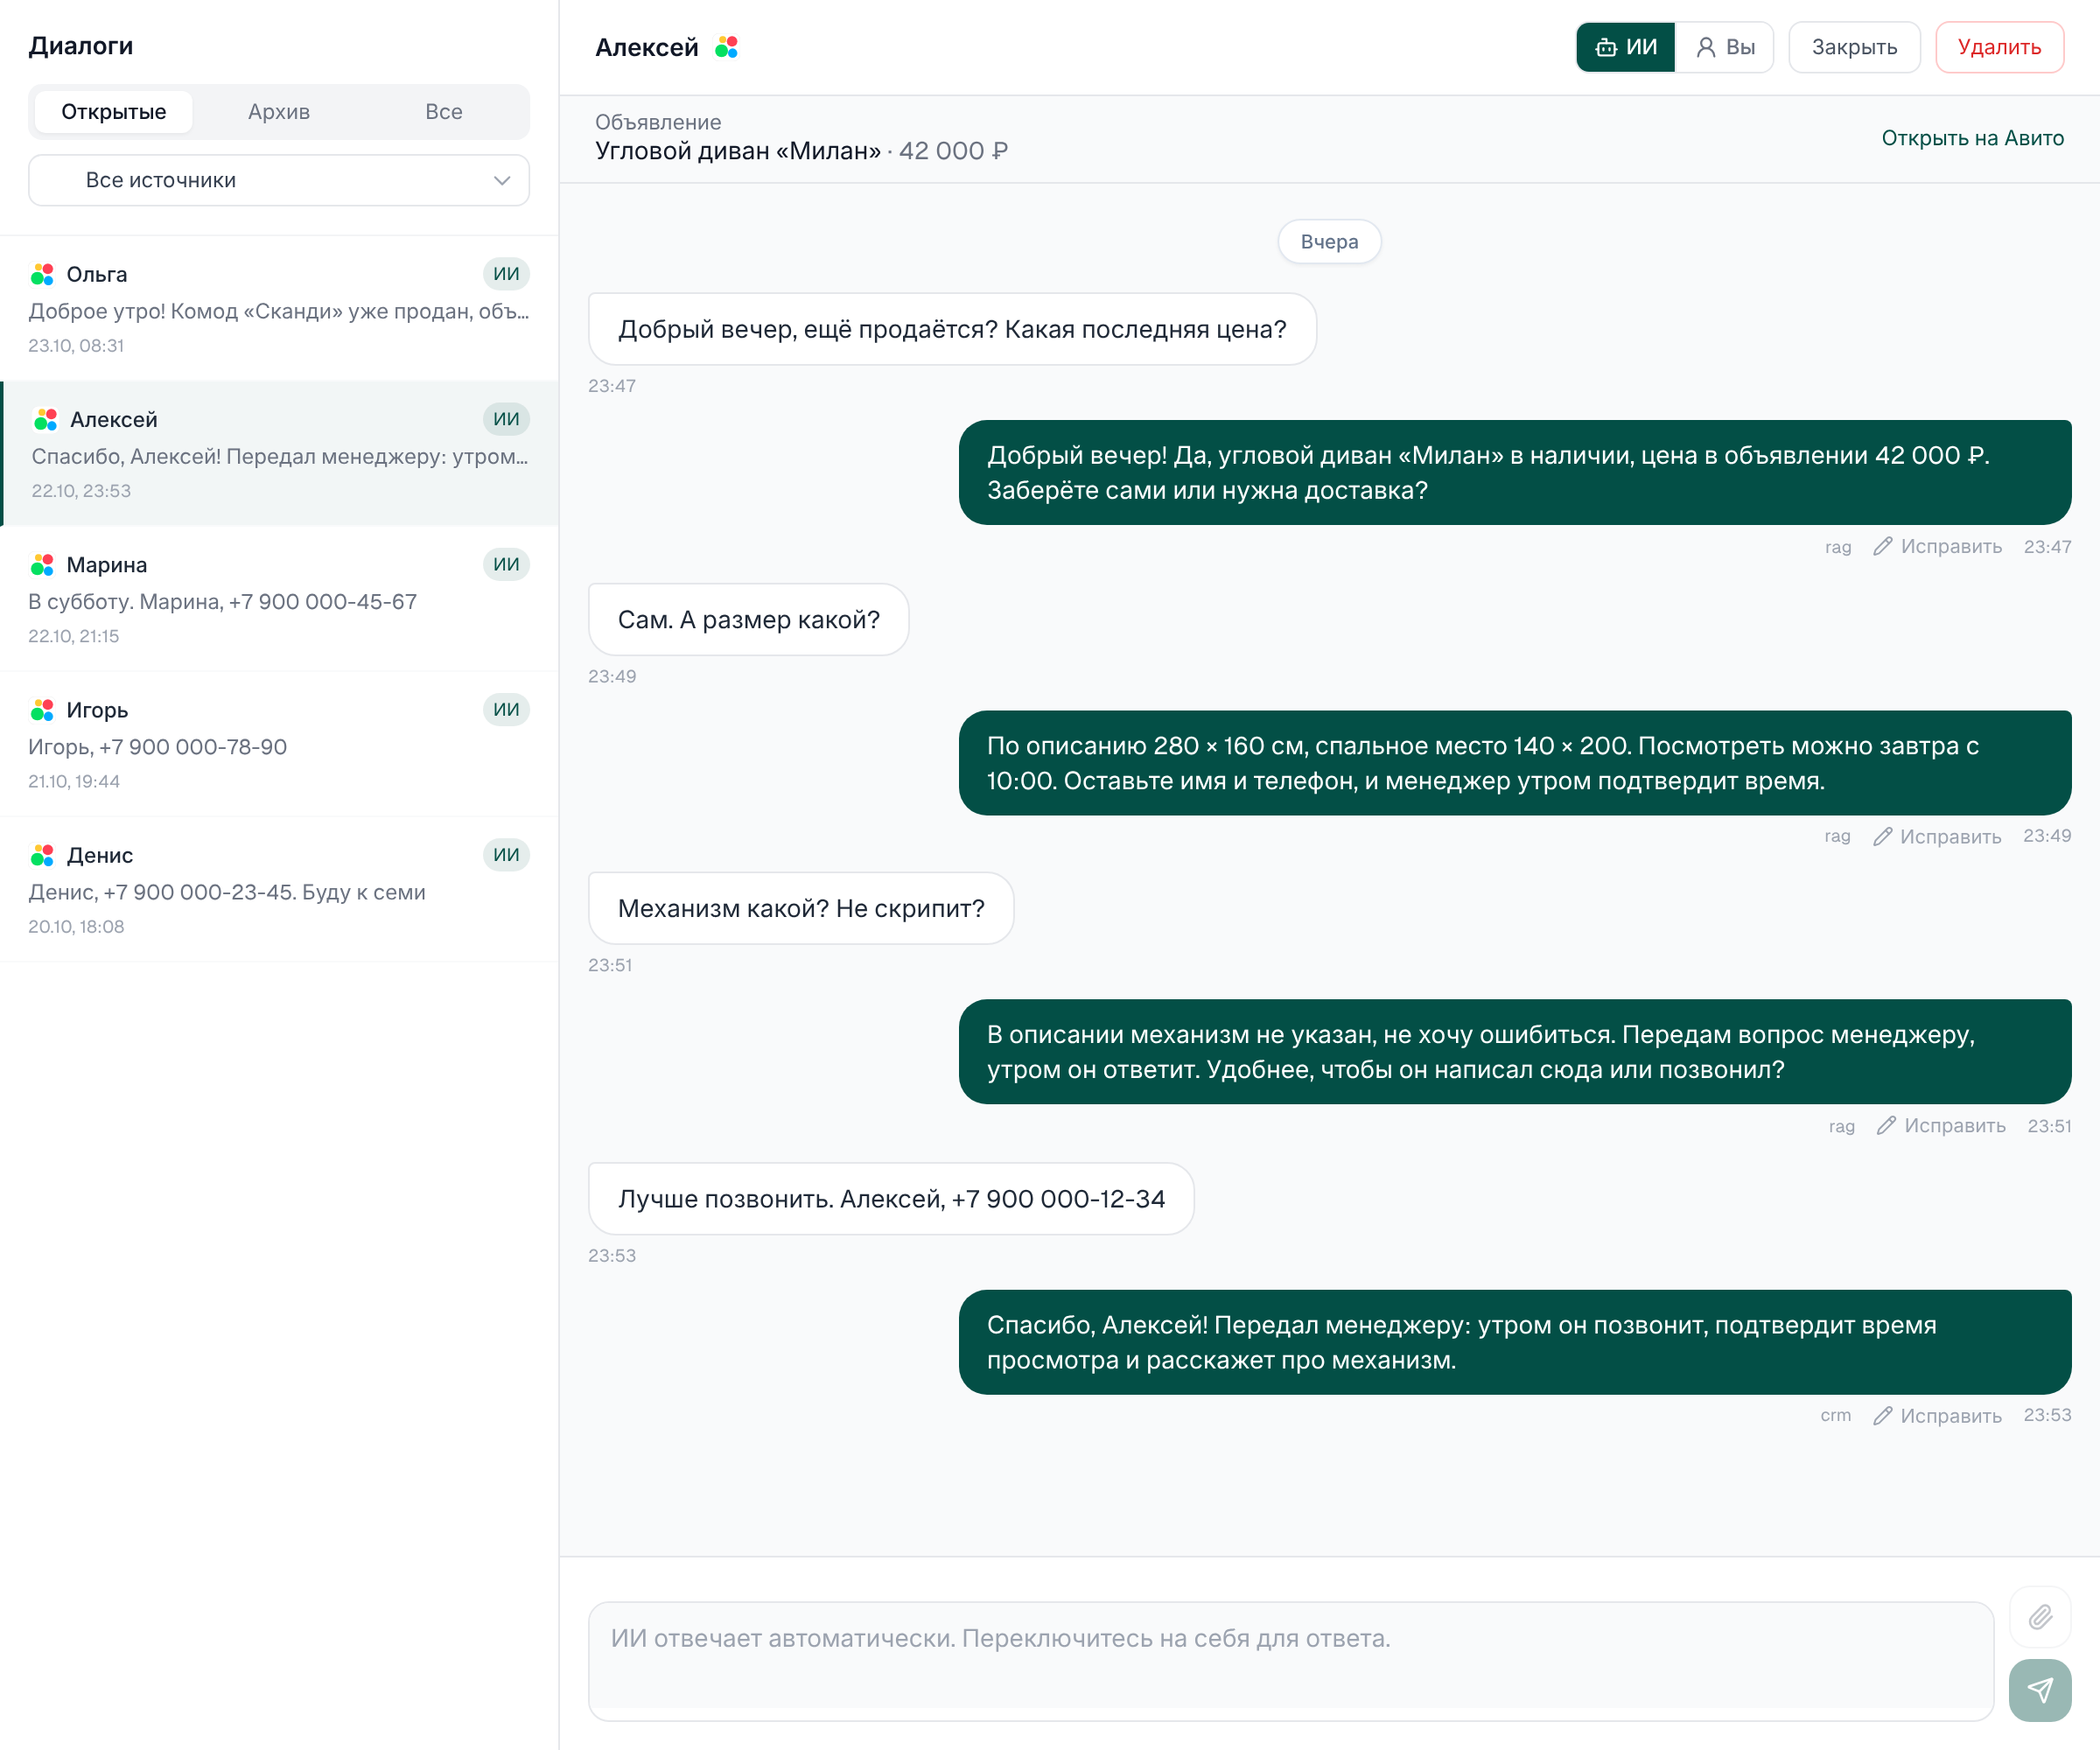
Task: Click the red Удалить button
Action: point(1999,47)
